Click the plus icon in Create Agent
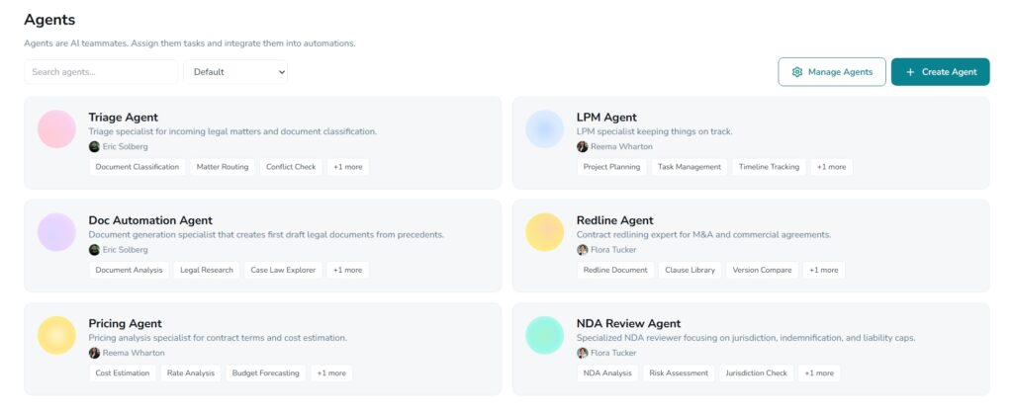This screenshot has width=1013, height=411. [x=910, y=72]
